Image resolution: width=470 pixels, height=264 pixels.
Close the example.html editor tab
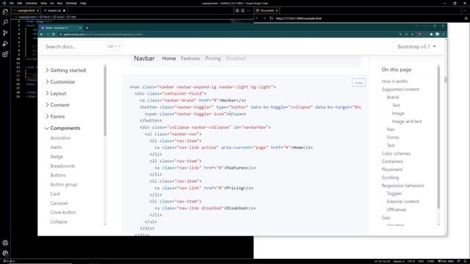click(37, 10)
